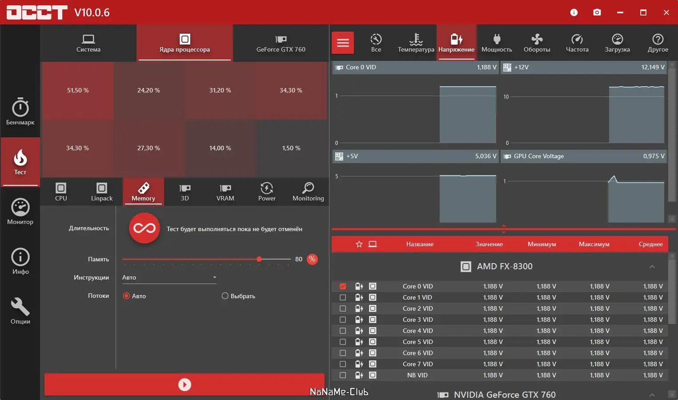The image size is (678, 400).
Task: Show all sensors with Все icon
Action: pos(376,43)
